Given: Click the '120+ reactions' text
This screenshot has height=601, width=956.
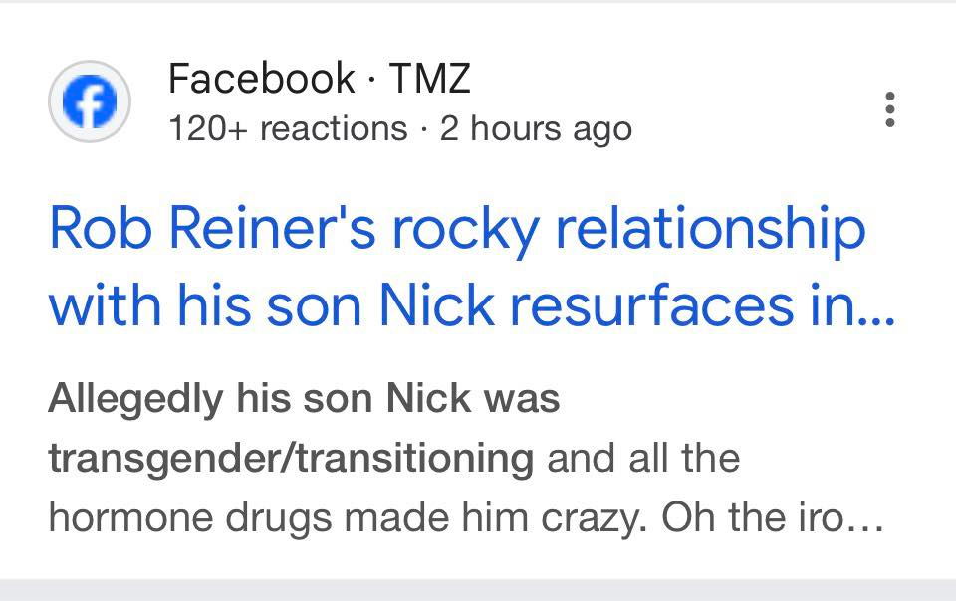Looking at the screenshot, I should coord(288,128).
